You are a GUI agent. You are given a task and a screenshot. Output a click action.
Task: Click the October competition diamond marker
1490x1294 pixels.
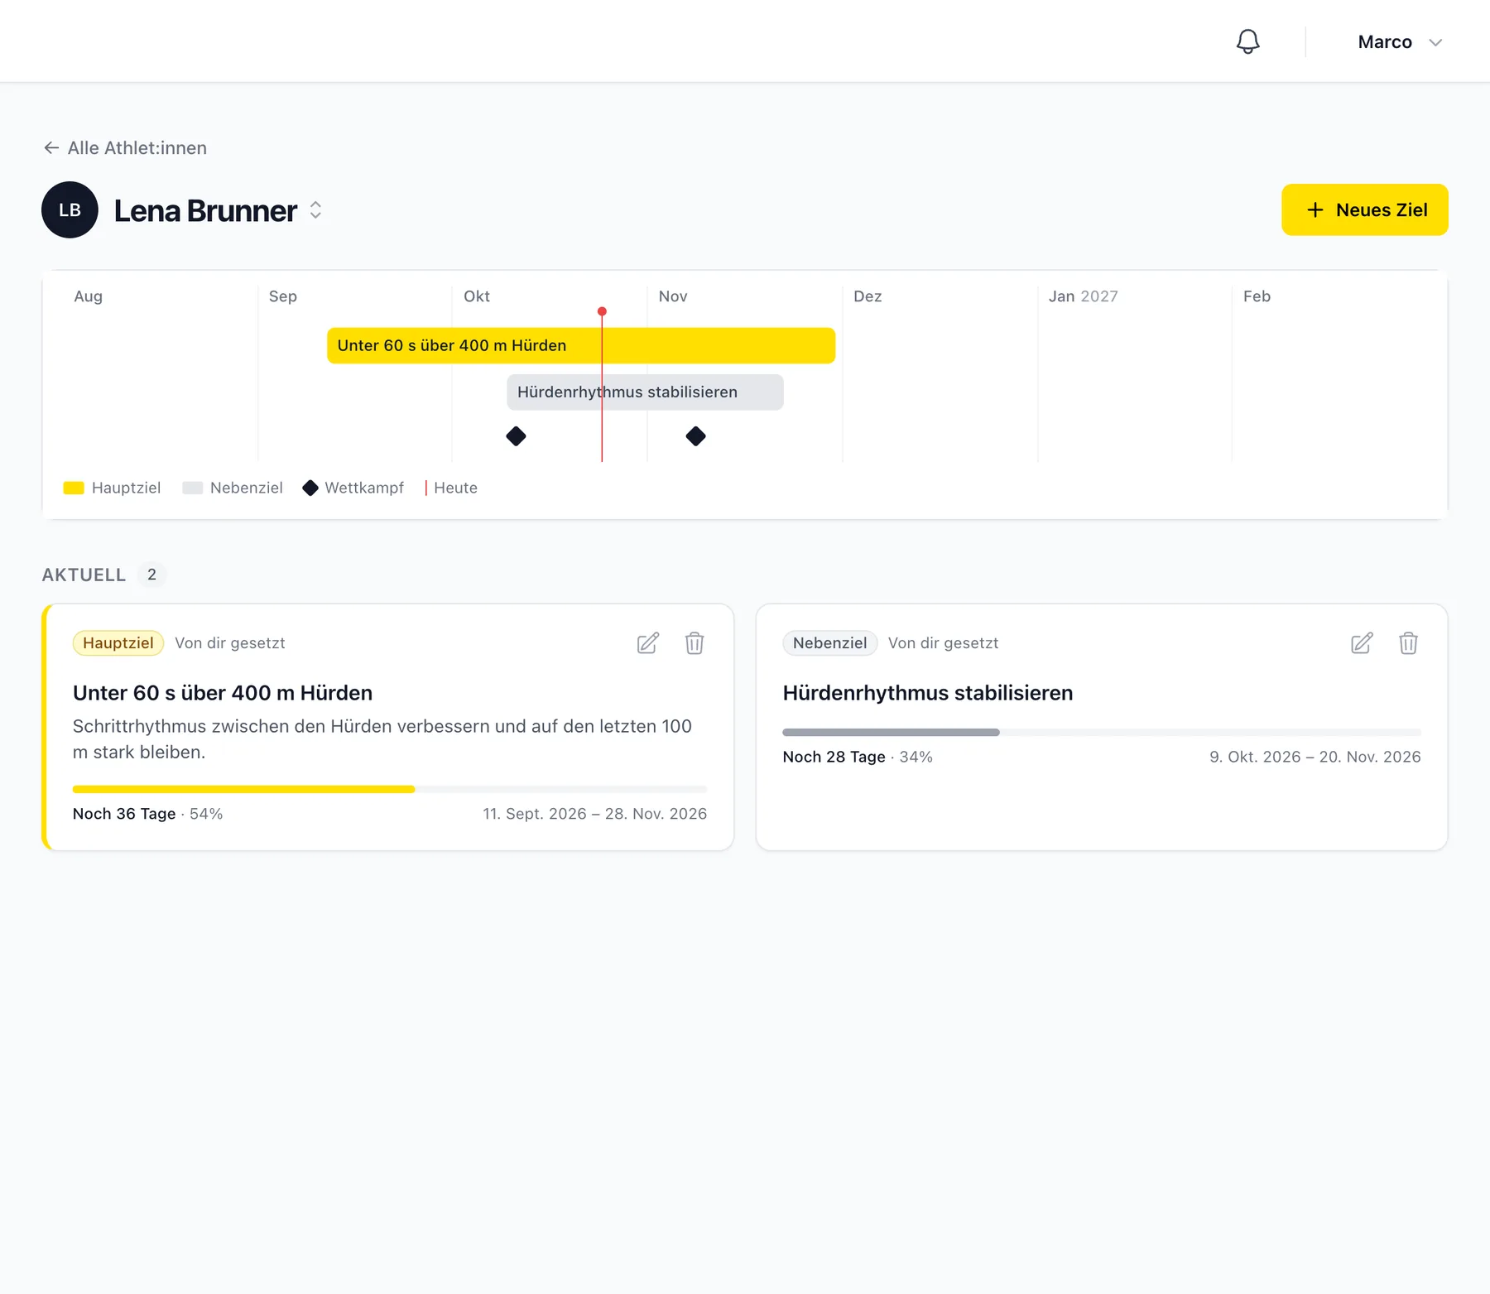[x=516, y=436]
